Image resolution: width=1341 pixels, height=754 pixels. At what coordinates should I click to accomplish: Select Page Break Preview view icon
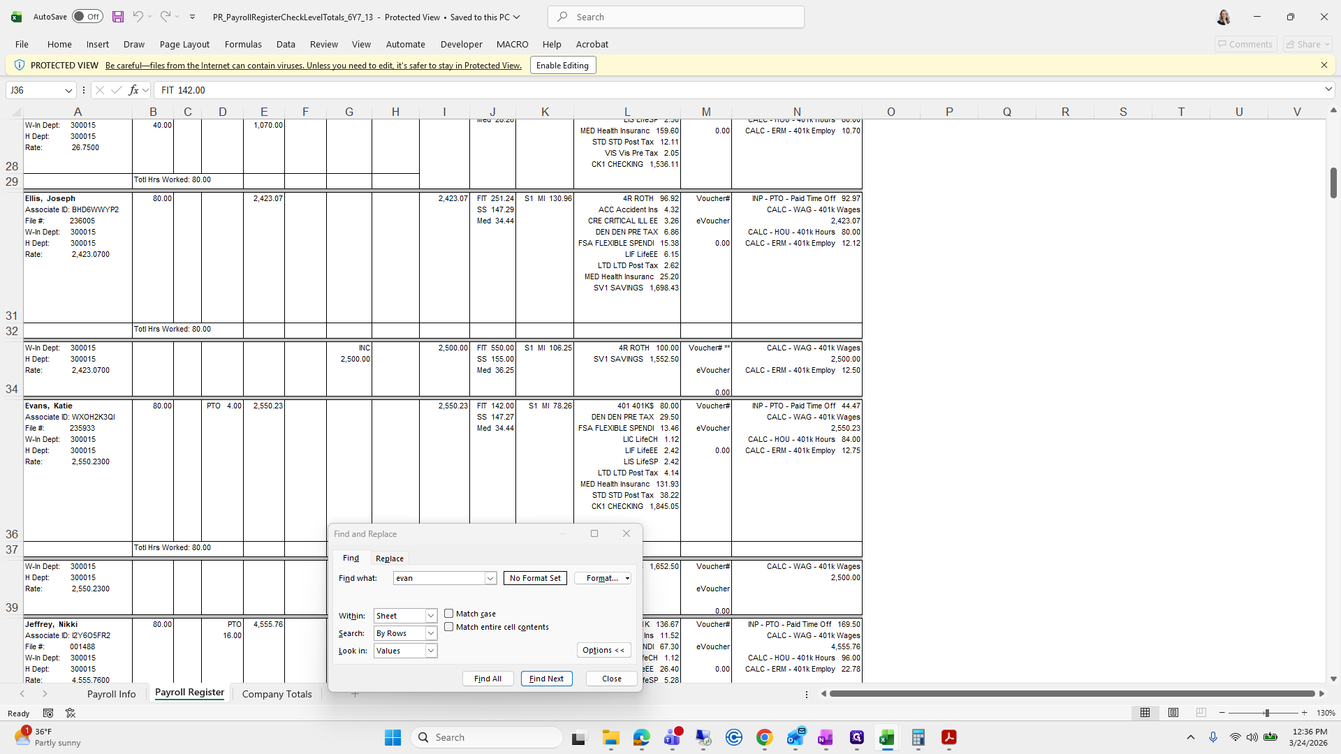tap(1201, 713)
